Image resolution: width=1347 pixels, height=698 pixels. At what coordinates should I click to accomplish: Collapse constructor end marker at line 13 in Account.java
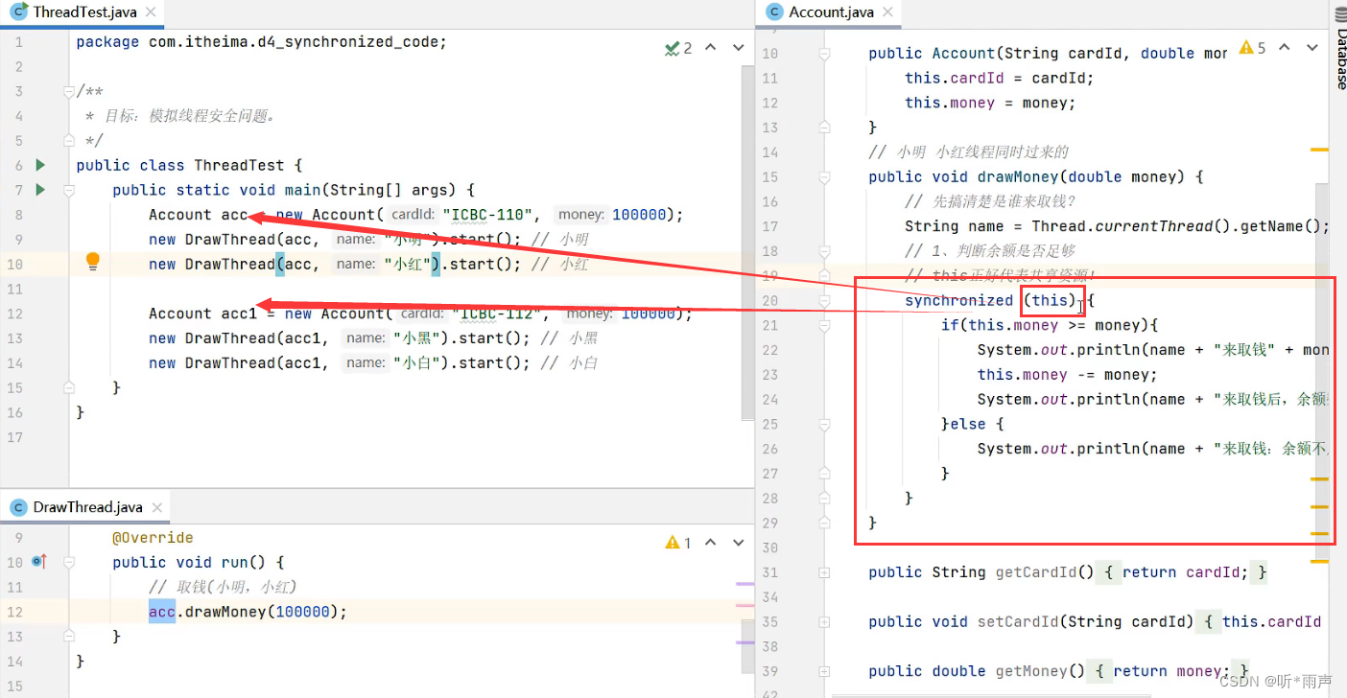coord(824,128)
